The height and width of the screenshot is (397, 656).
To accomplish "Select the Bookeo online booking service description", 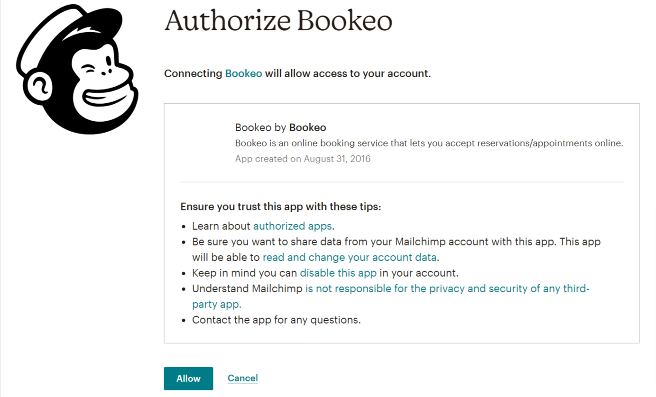I will pos(429,143).
